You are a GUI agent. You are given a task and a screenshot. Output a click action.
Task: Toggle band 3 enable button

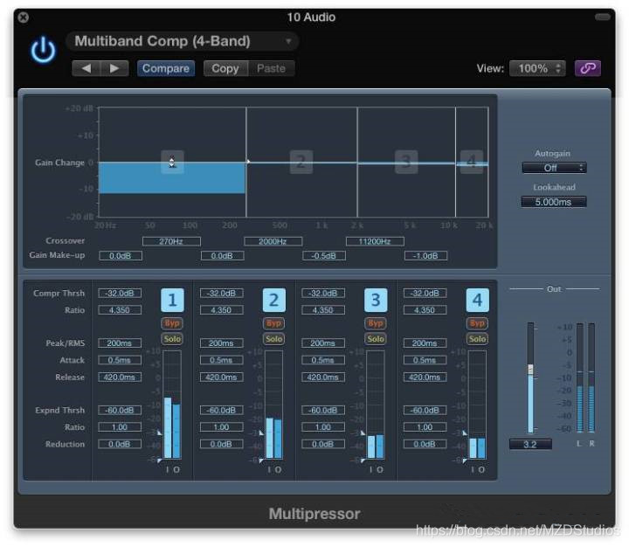click(x=376, y=301)
